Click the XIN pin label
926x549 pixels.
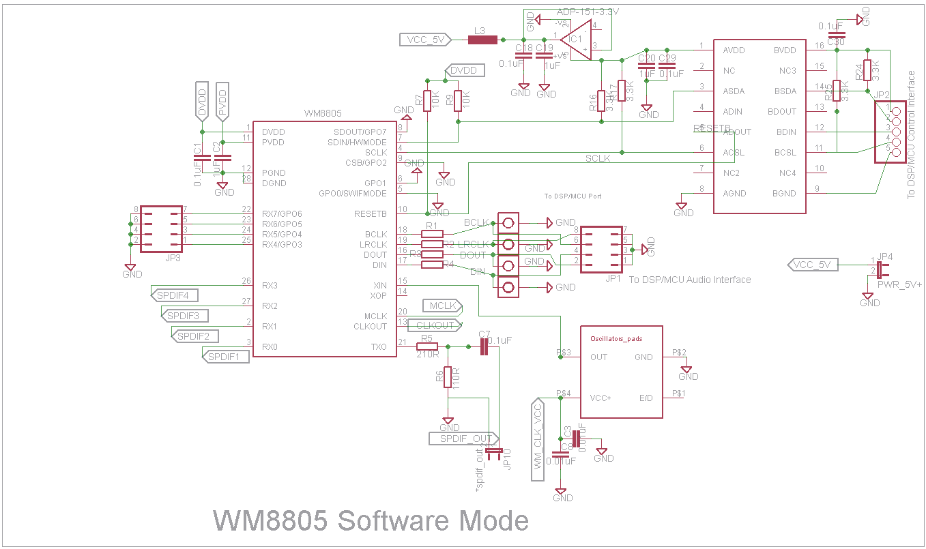(380, 285)
